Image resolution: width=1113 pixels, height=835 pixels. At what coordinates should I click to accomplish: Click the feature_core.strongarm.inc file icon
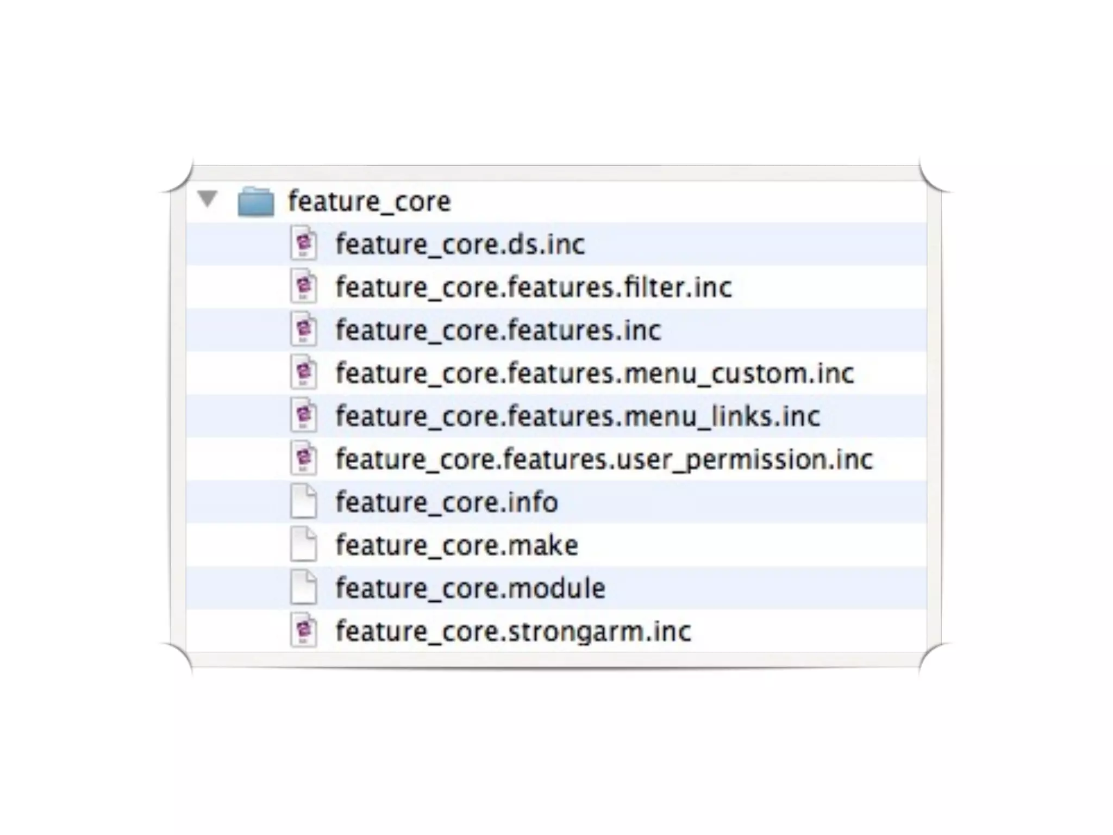click(x=303, y=630)
